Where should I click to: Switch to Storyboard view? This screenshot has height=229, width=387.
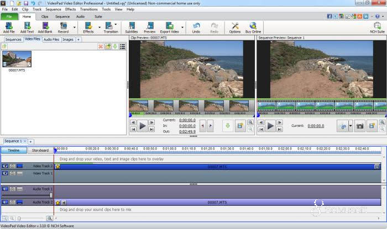tap(40, 150)
